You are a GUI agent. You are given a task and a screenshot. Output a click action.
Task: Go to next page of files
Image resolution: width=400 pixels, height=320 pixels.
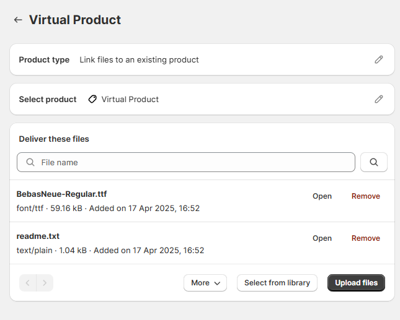click(45, 283)
